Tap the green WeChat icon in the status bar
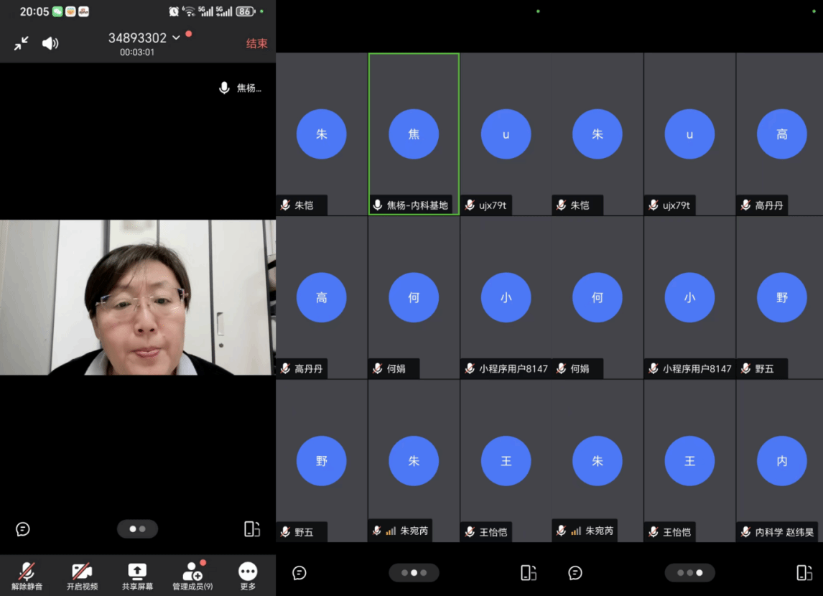The height and width of the screenshot is (596, 823). [x=57, y=11]
